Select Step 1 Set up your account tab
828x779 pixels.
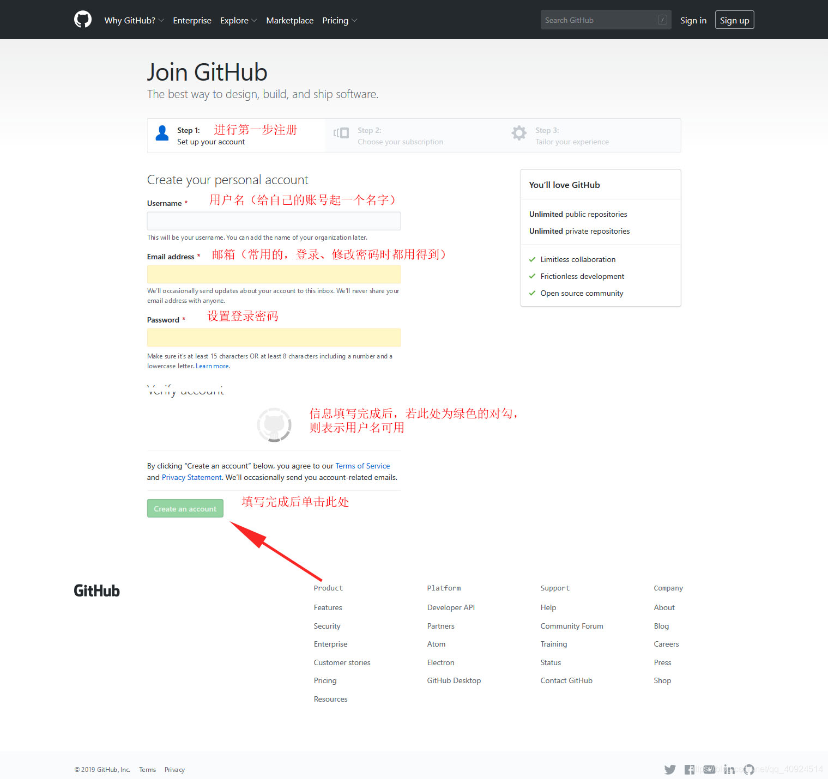click(236, 136)
